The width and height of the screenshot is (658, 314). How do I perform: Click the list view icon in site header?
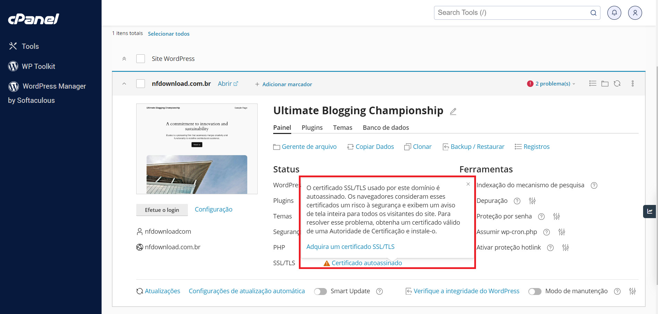(x=592, y=83)
